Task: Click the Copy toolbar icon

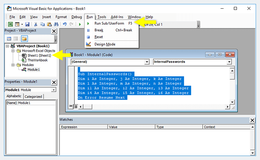Action: pyautogui.click(x=42, y=24)
